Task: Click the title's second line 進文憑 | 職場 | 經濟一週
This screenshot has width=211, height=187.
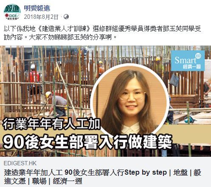Action: click(43, 181)
